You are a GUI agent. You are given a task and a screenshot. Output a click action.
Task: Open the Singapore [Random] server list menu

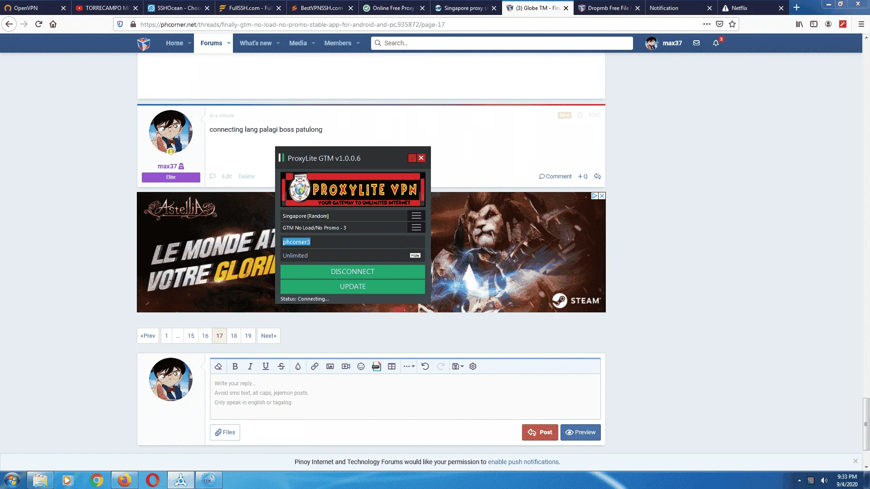coord(416,216)
